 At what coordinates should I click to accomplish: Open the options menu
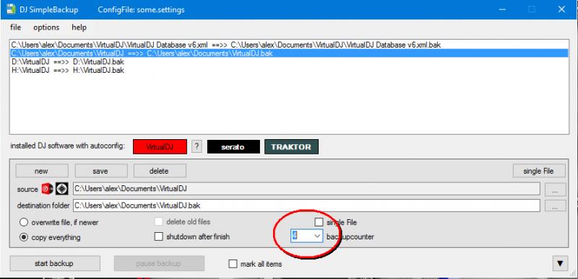pyautogui.click(x=46, y=27)
